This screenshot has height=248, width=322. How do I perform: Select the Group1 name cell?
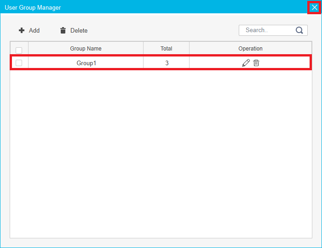86,63
